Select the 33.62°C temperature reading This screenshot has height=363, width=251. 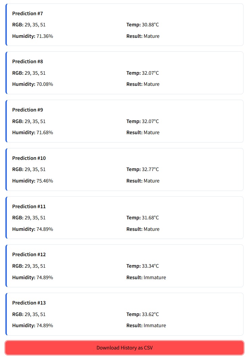tap(150, 314)
